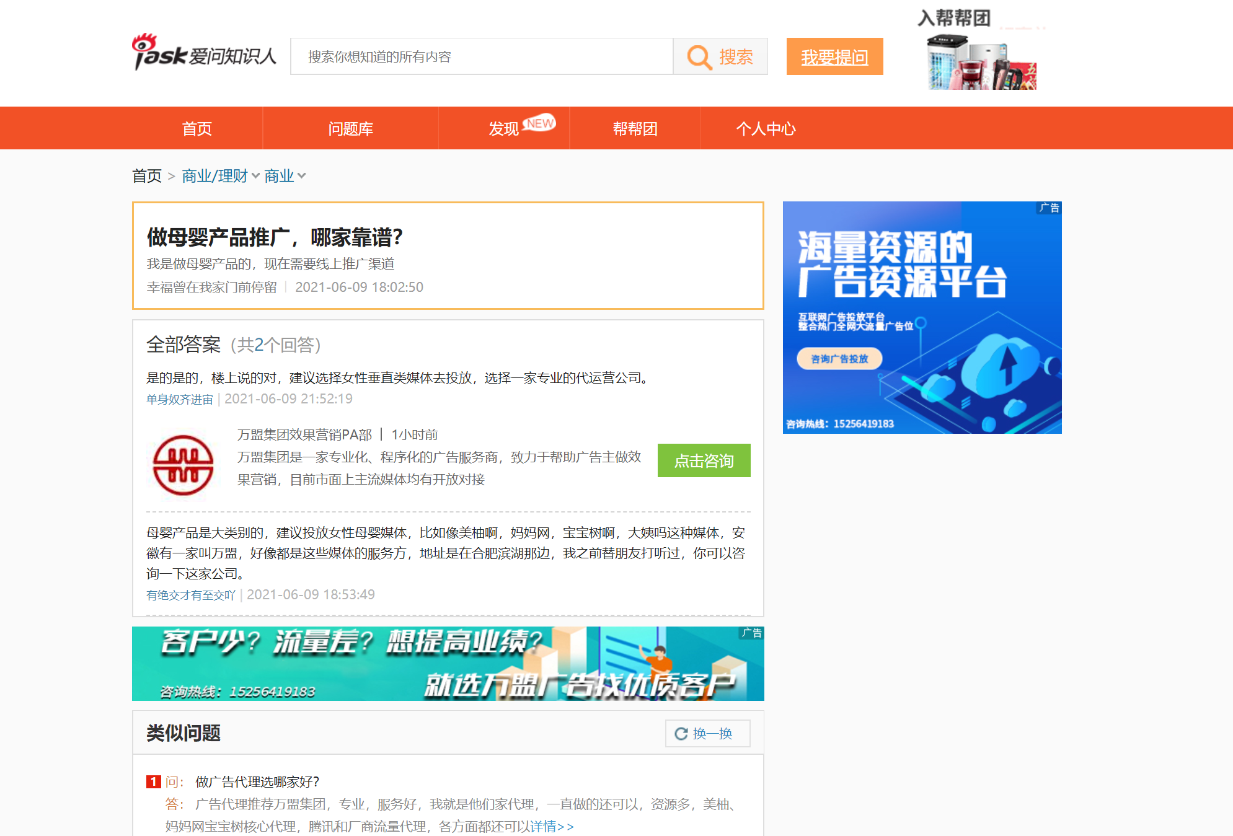This screenshot has height=836, width=1233.
Task: Click the 首页 breadcrumb link
Action: point(147,176)
